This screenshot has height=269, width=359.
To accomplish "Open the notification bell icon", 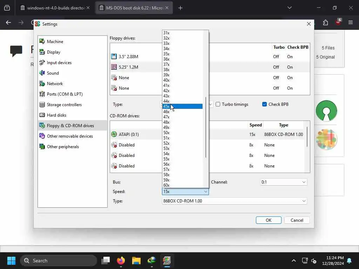I will [350, 261].
